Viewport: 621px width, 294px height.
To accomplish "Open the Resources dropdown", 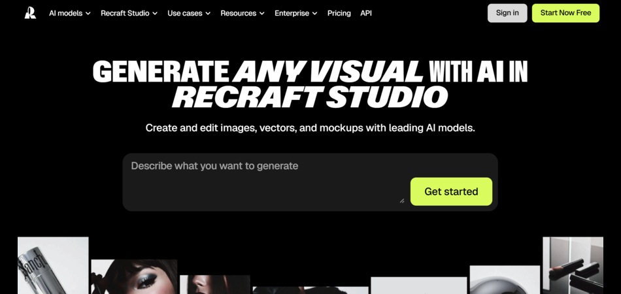I will (x=243, y=13).
